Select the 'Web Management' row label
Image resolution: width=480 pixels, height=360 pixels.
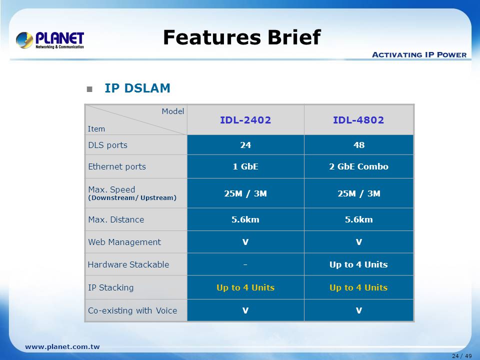coord(124,242)
